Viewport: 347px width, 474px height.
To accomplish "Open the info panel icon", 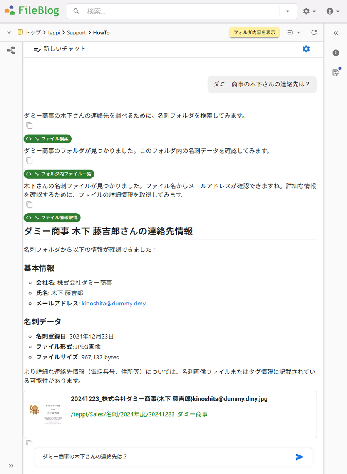I will tap(336, 53).
